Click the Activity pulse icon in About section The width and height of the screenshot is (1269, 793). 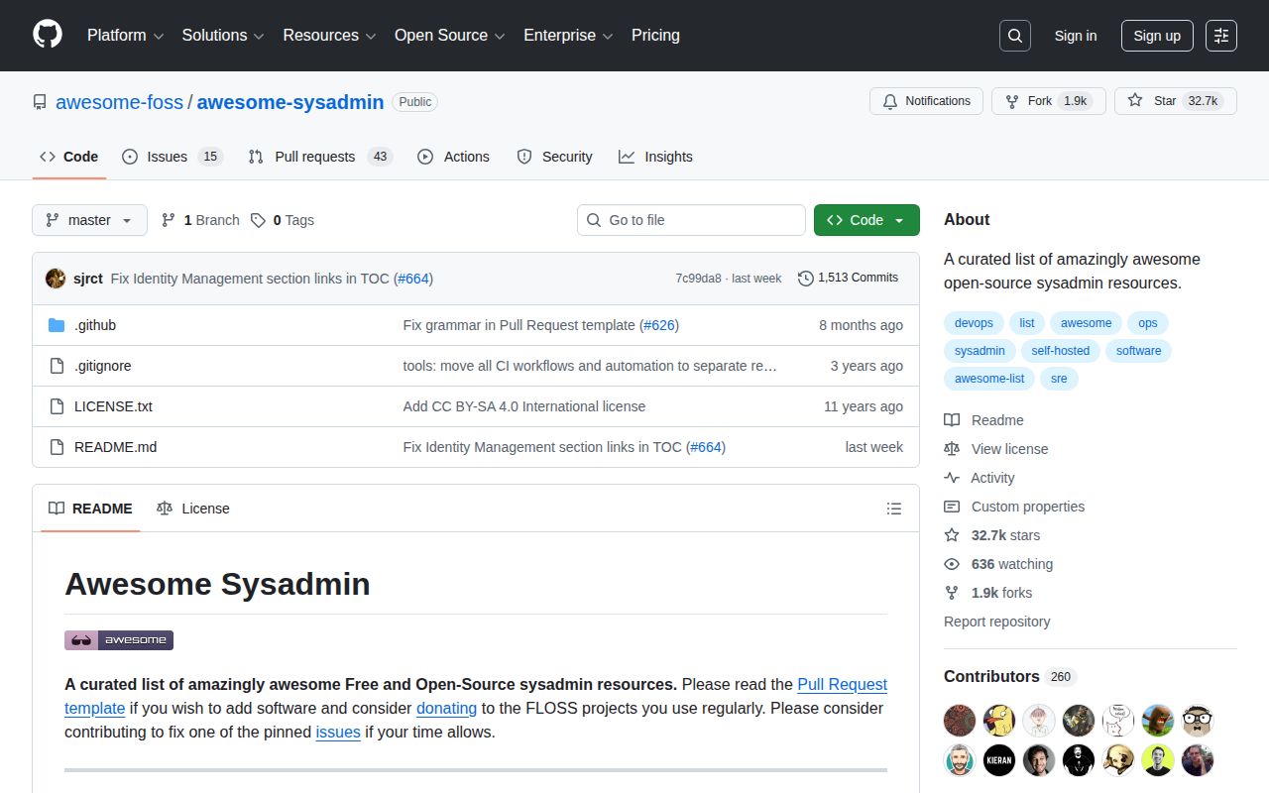tap(952, 478)
